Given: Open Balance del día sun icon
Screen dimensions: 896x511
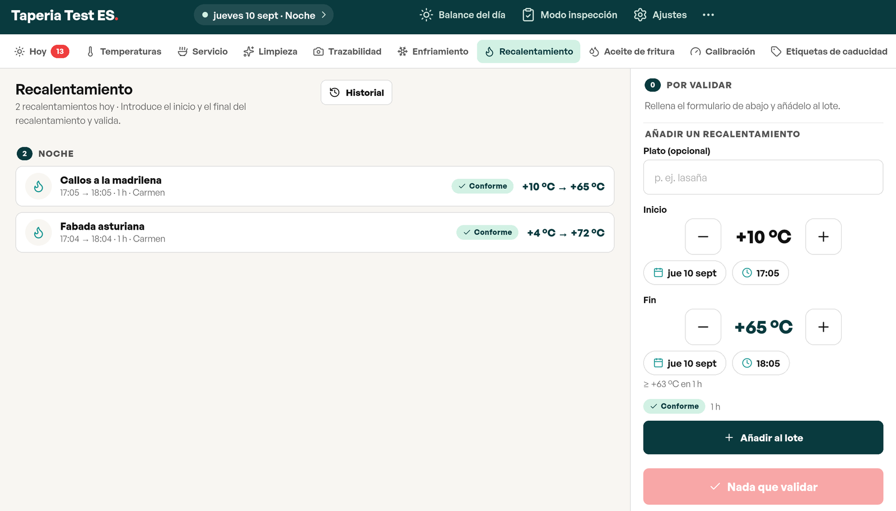Looking at the screenshot, I should (426, 15).
